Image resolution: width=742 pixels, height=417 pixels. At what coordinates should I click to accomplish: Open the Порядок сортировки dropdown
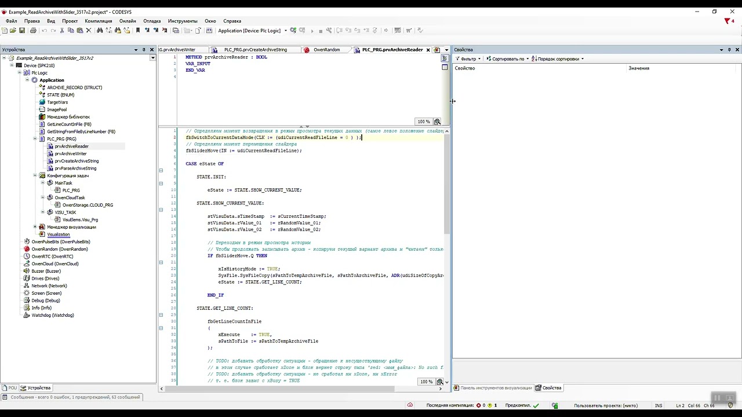coord(558,58)
